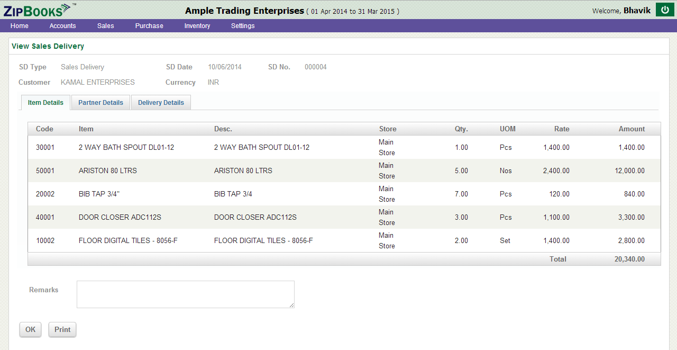The width and height of the screenshot is (677, 350).
Task: Open the Settings menu
Action: tap(243, 26)
